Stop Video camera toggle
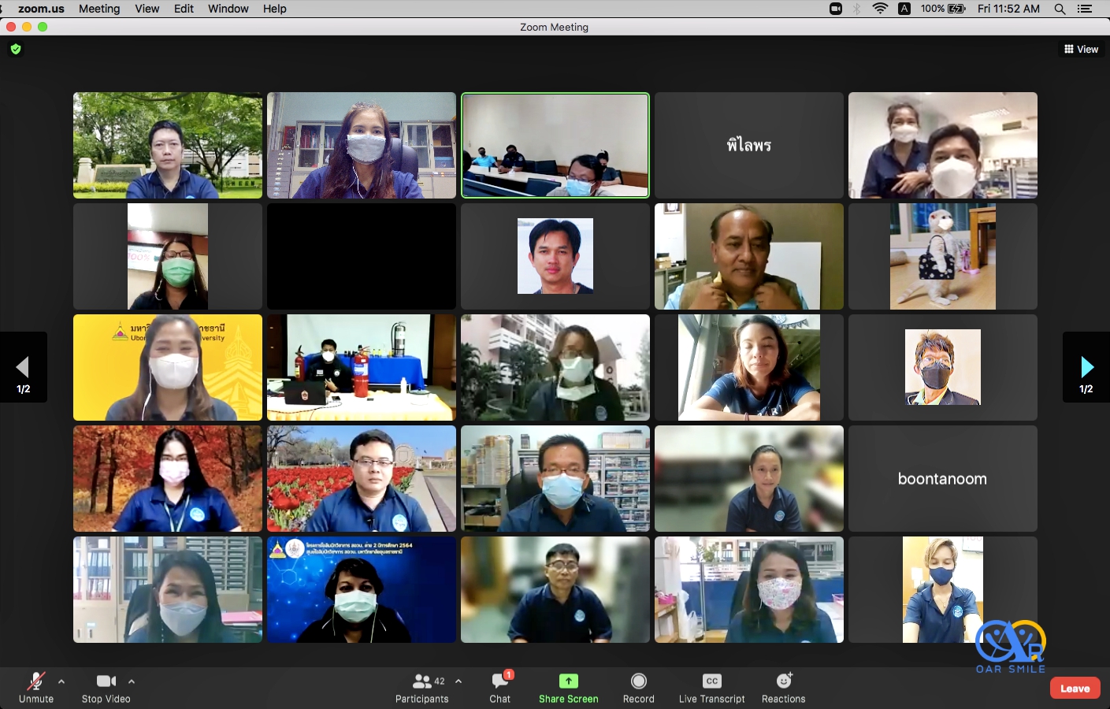1110x709 pixels. [106, 687]
